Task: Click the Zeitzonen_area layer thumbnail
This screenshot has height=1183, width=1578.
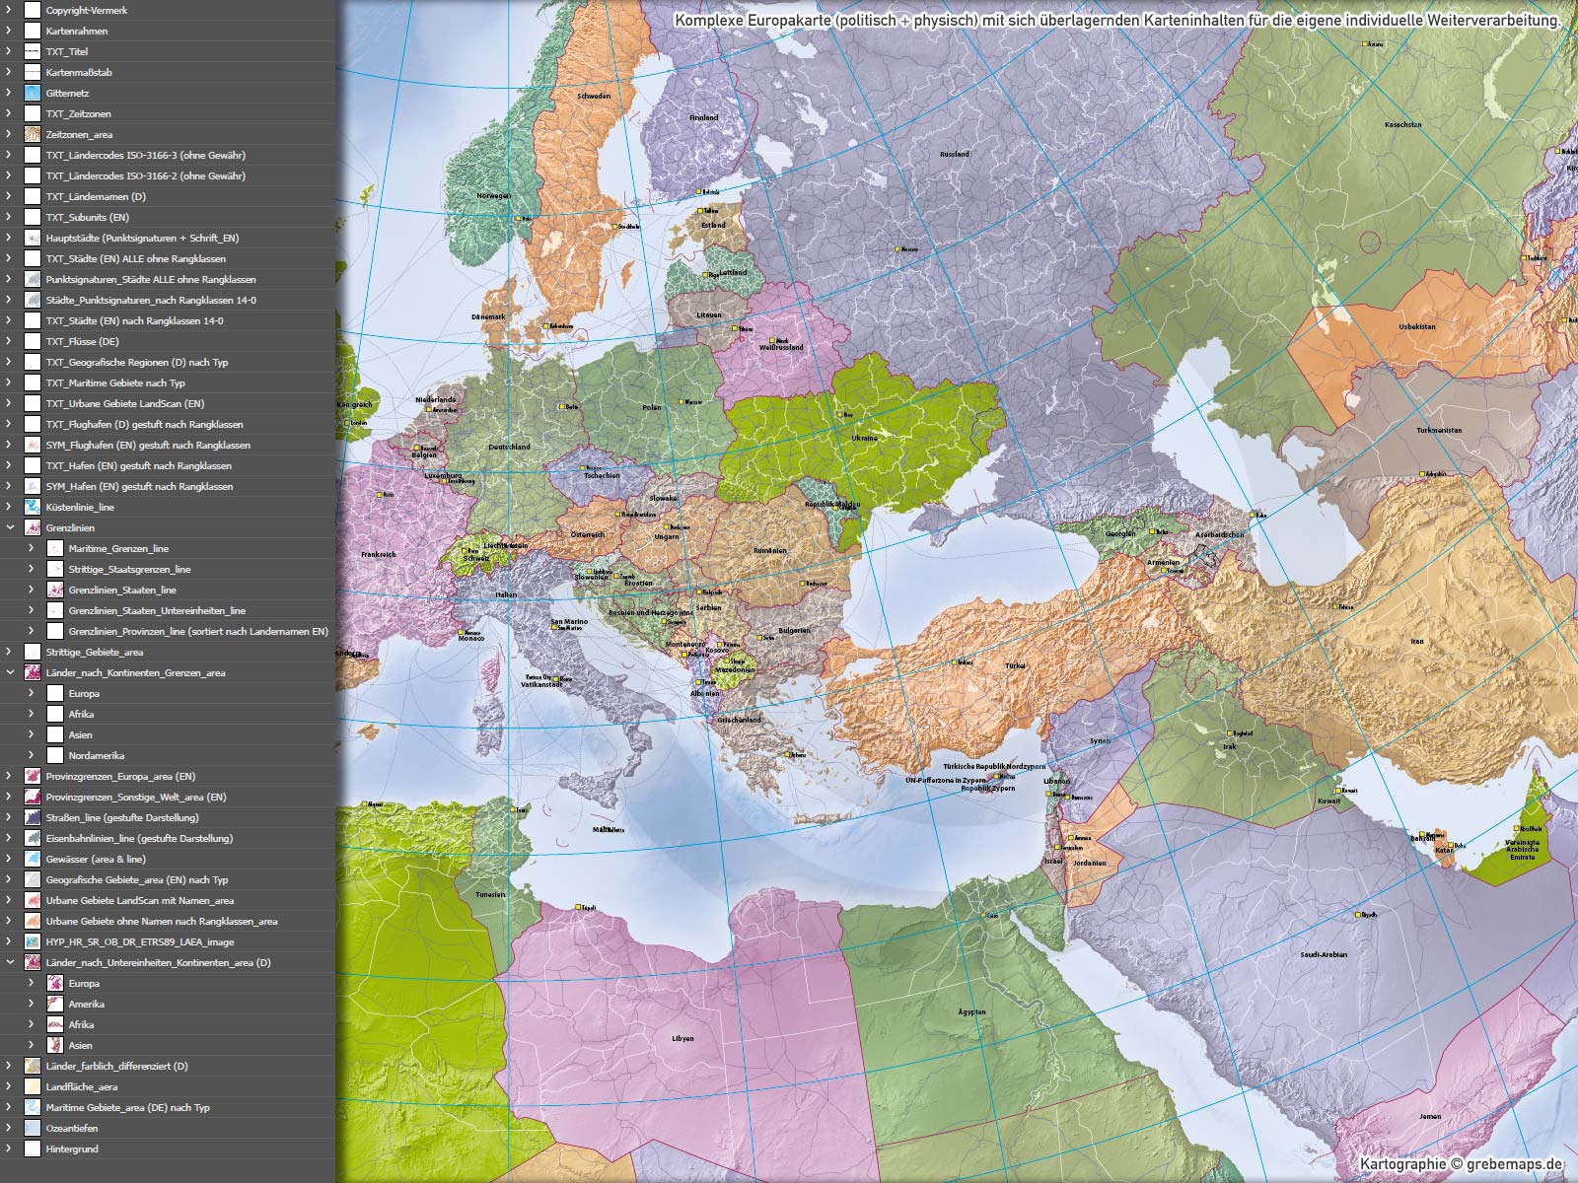Action: [33, 134]
